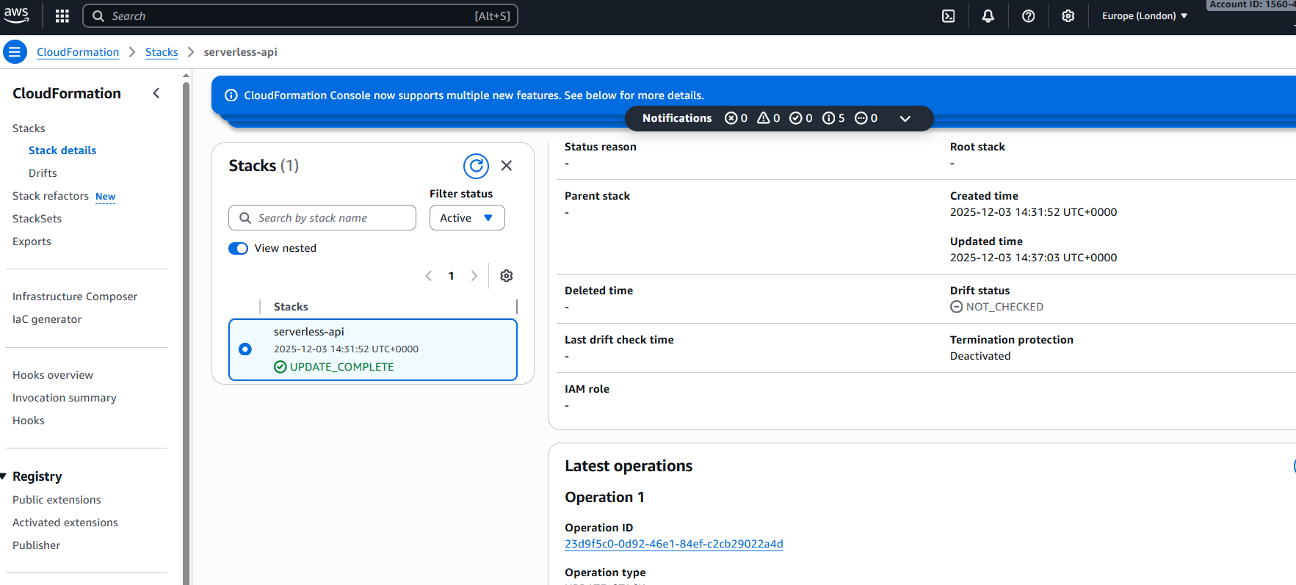Select the serverless-api stack radio button
Screen dimensions: 1296x585
point(245,349)
